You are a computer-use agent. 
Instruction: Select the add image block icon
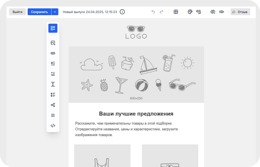[x=53, y=43]
